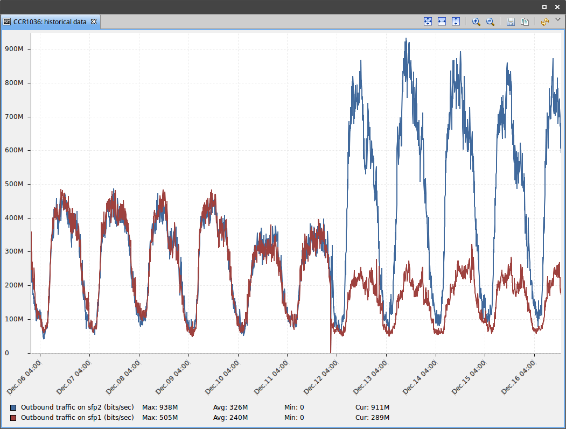Adjust graph vertically with Y-axis fit icon
The image size is (566, 429).
point(456,22)
